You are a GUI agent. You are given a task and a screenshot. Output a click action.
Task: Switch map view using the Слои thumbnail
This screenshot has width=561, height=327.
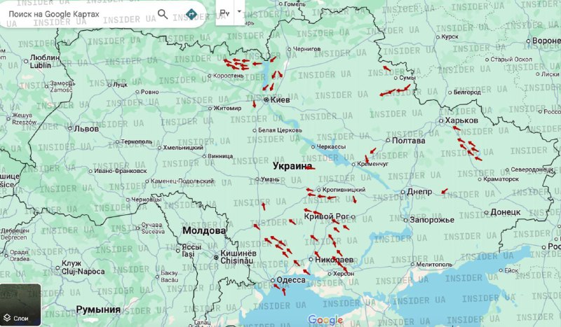point(20,305)
